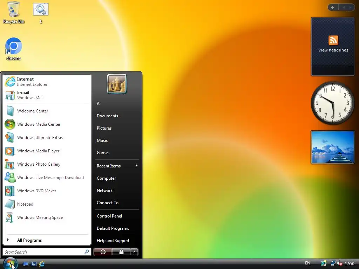The width and height of the screenshot is (359, 269).
Task: Open Network from Start menu
Action: (x=117, y=190)
